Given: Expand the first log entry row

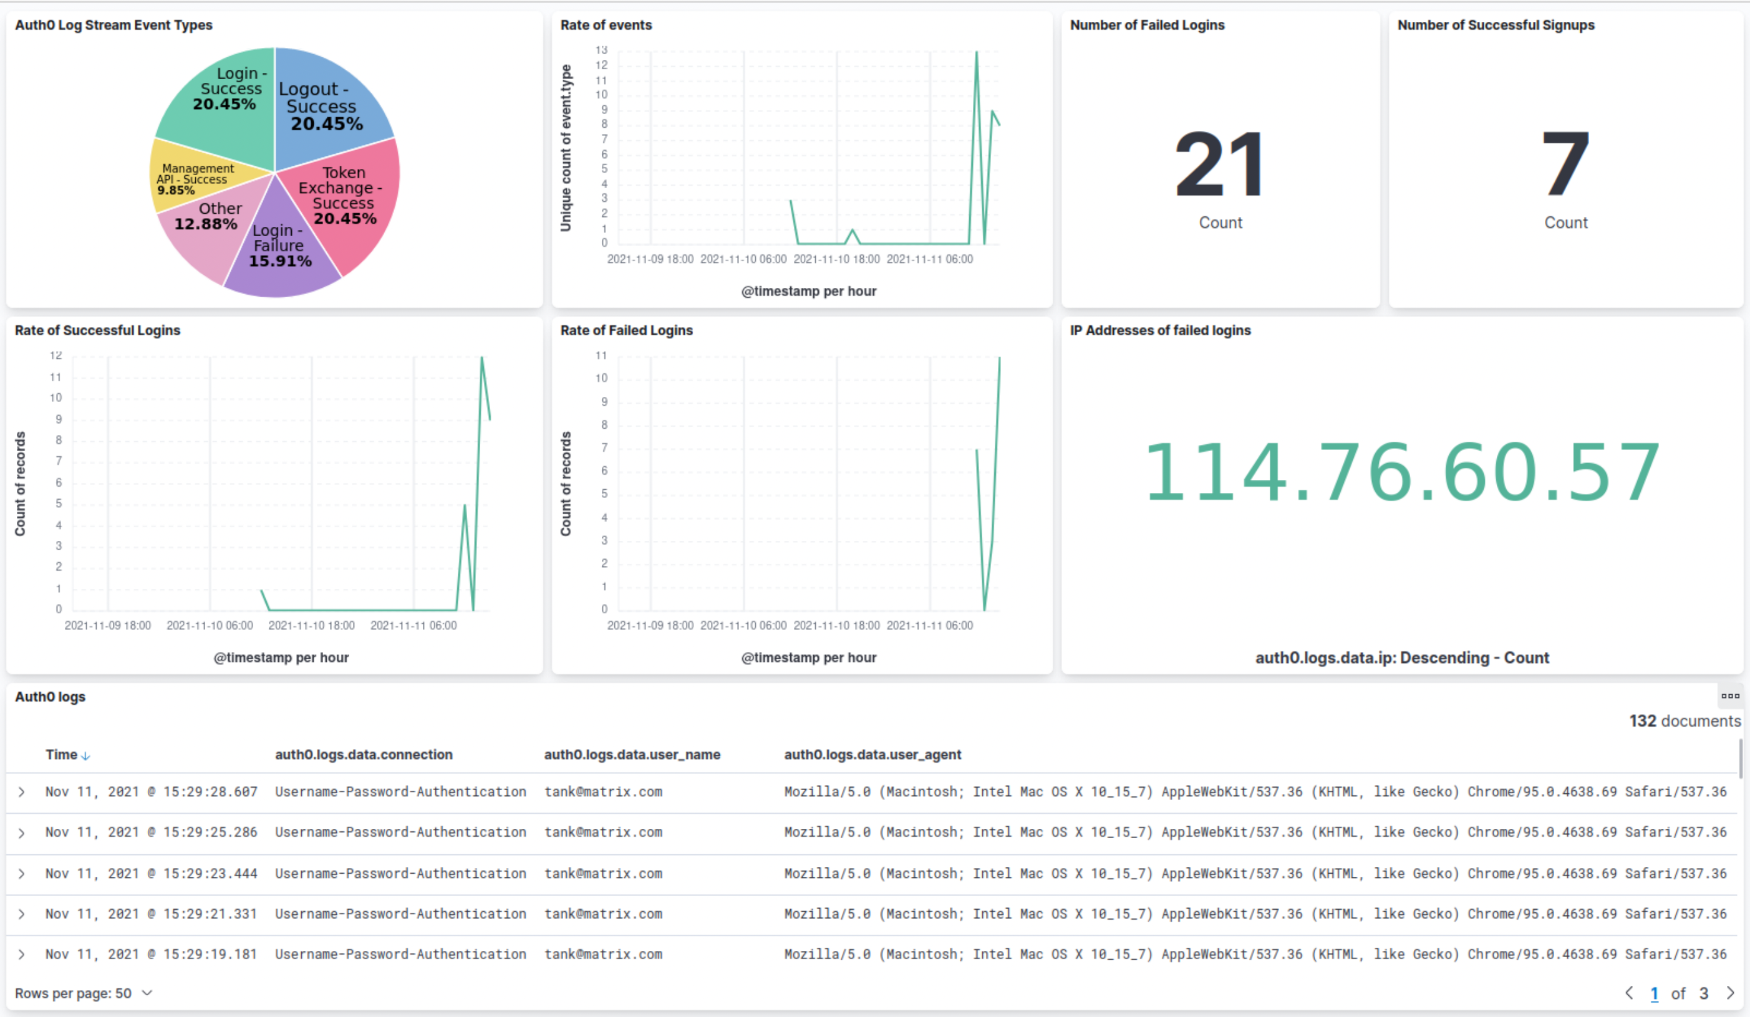Looking at the screenshot, I should 21,791.
